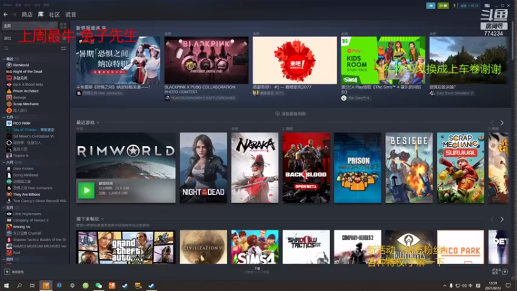The width and height of the screenshot is (517, 291).
Task: Switch to collections grid view icon
Action: click(x=63, y=26)
